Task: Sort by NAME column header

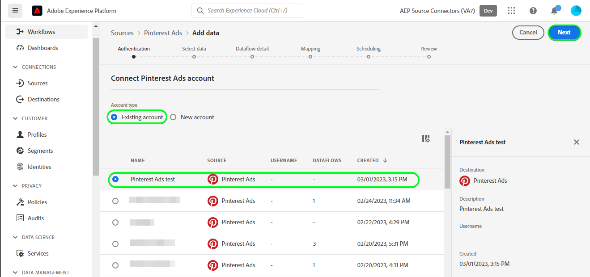Action: point(138,160)
